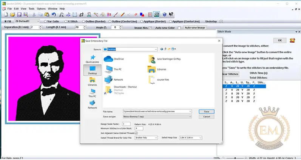
Task: Click the portrait image tool icon
Action: pyautogui.click(x=89, y=15)
